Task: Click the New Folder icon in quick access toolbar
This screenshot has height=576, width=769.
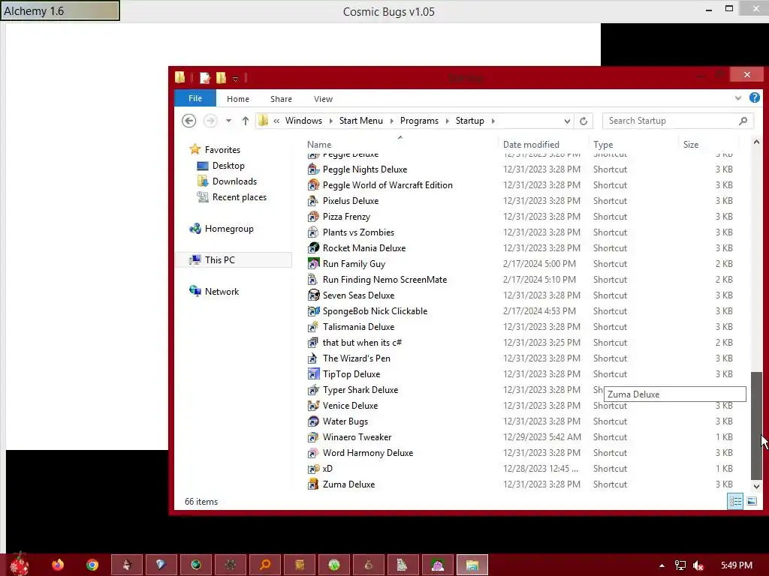Action: (x=222, y=77)
